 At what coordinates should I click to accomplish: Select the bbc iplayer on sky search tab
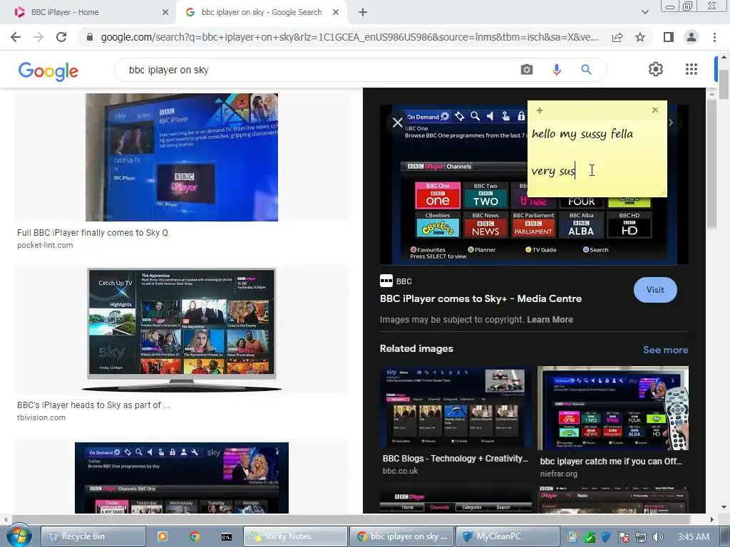click(x=262, y=12)
